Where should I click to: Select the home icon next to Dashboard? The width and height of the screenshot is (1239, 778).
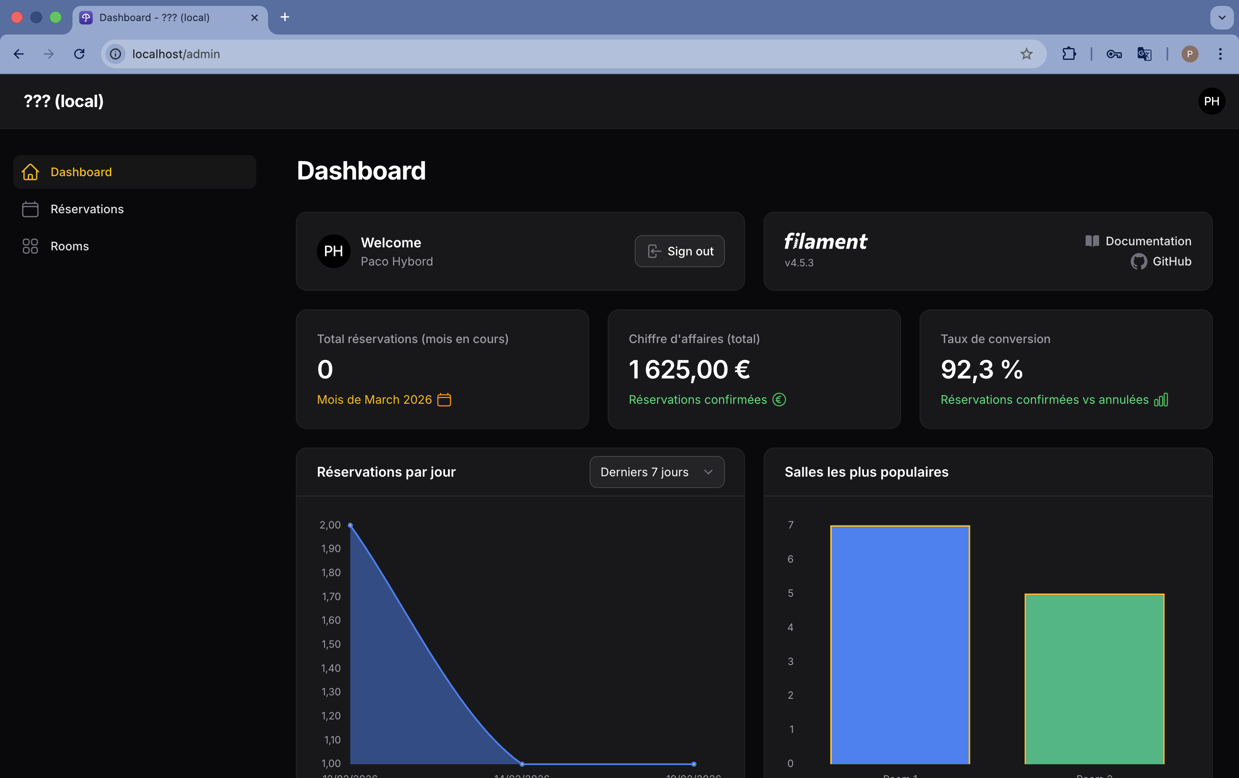click(30, 172)
